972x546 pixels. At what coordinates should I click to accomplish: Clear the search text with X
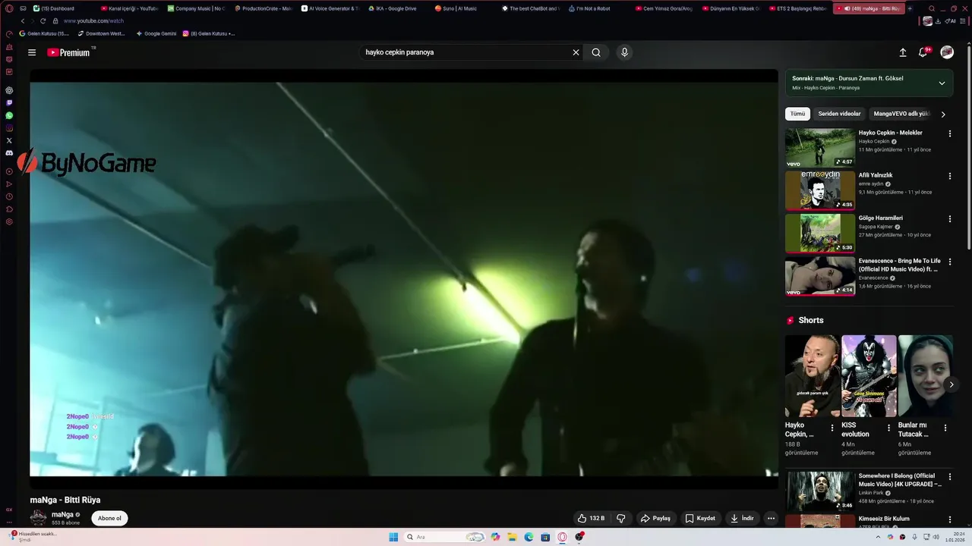576,52
